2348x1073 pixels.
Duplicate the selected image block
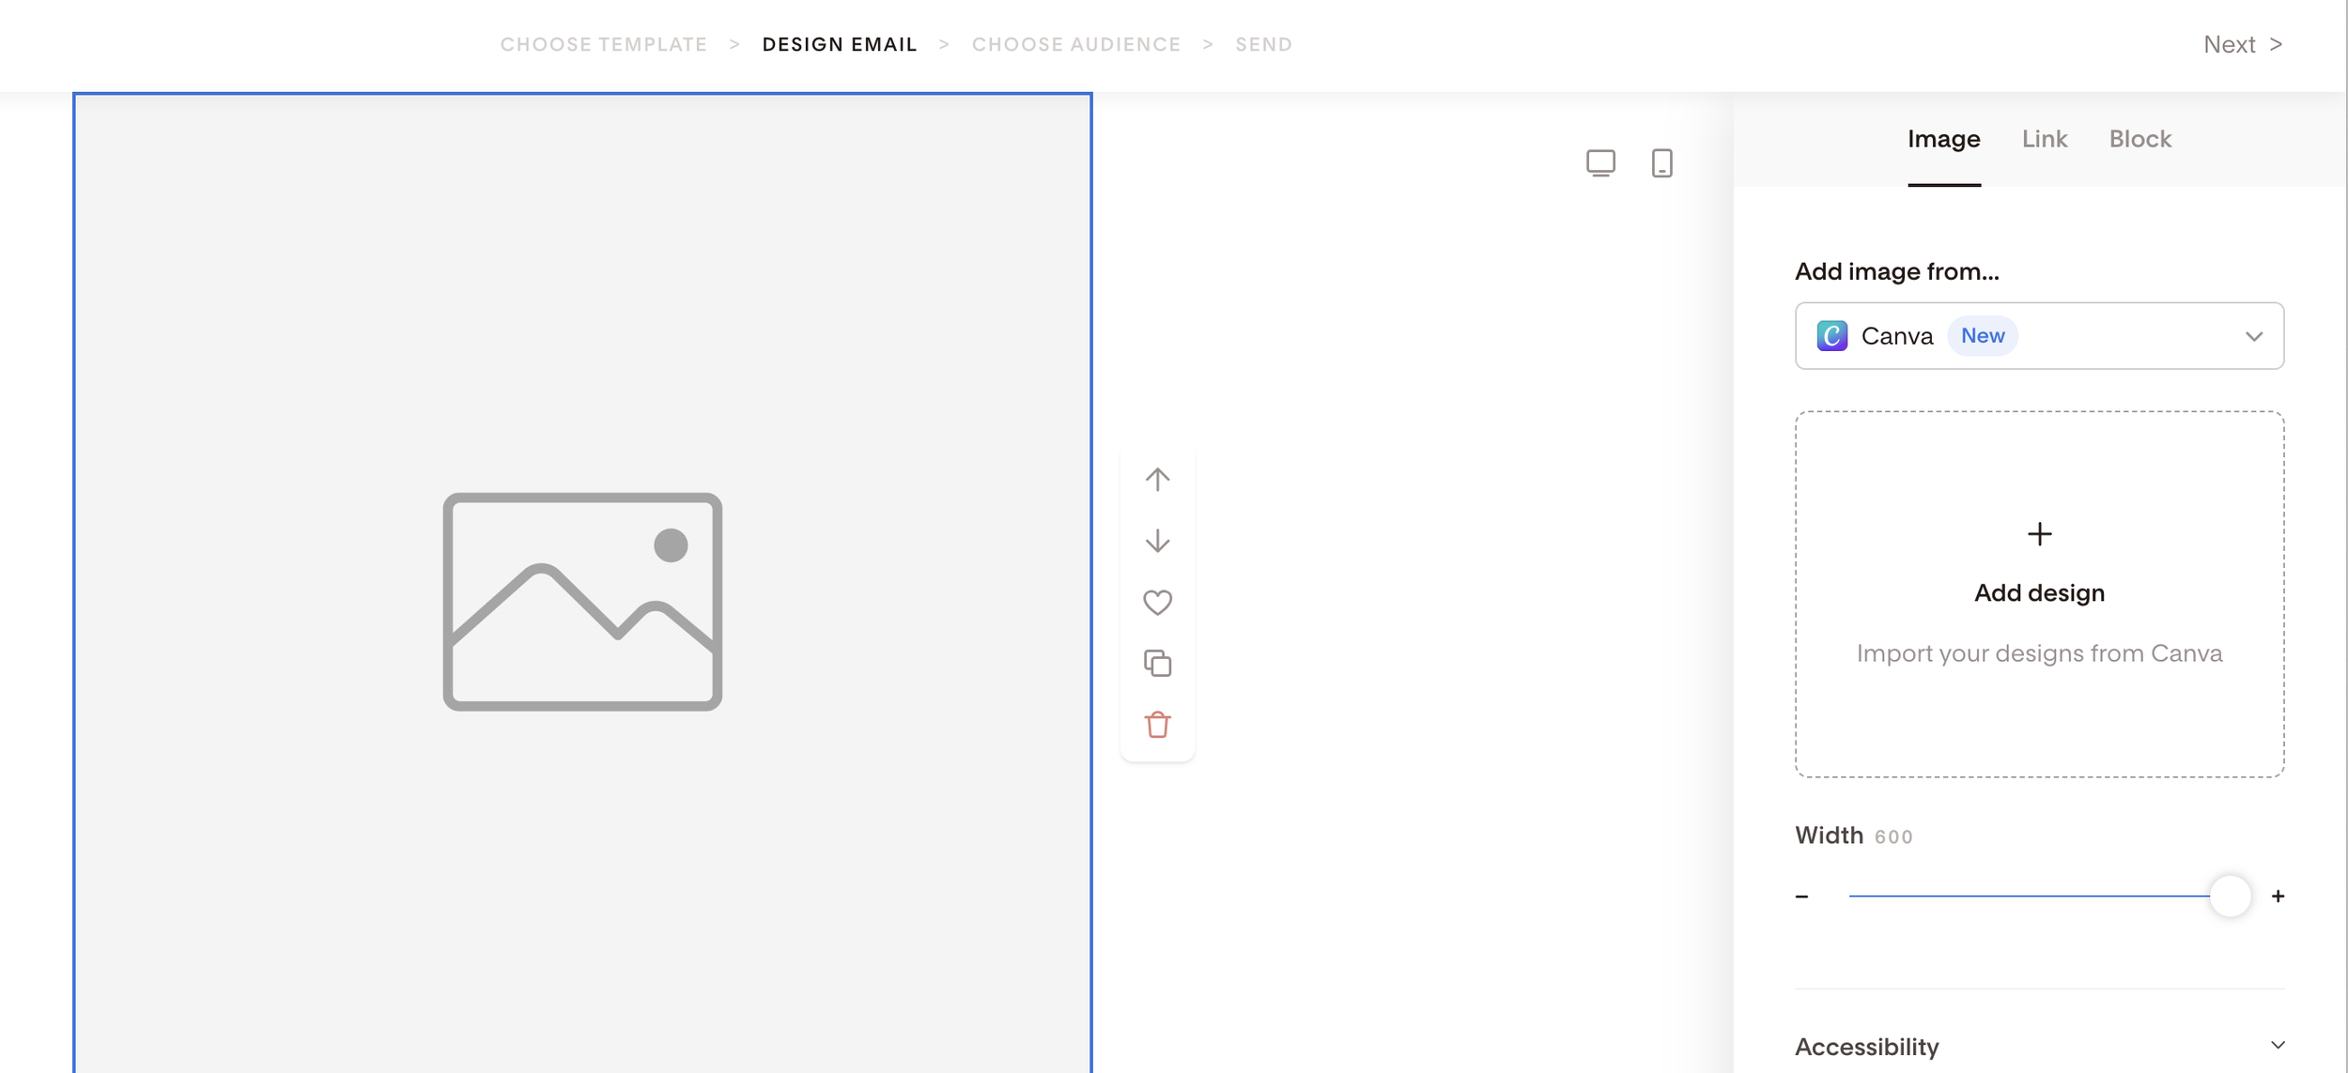pyautogui.click(x=1157, y=663)
